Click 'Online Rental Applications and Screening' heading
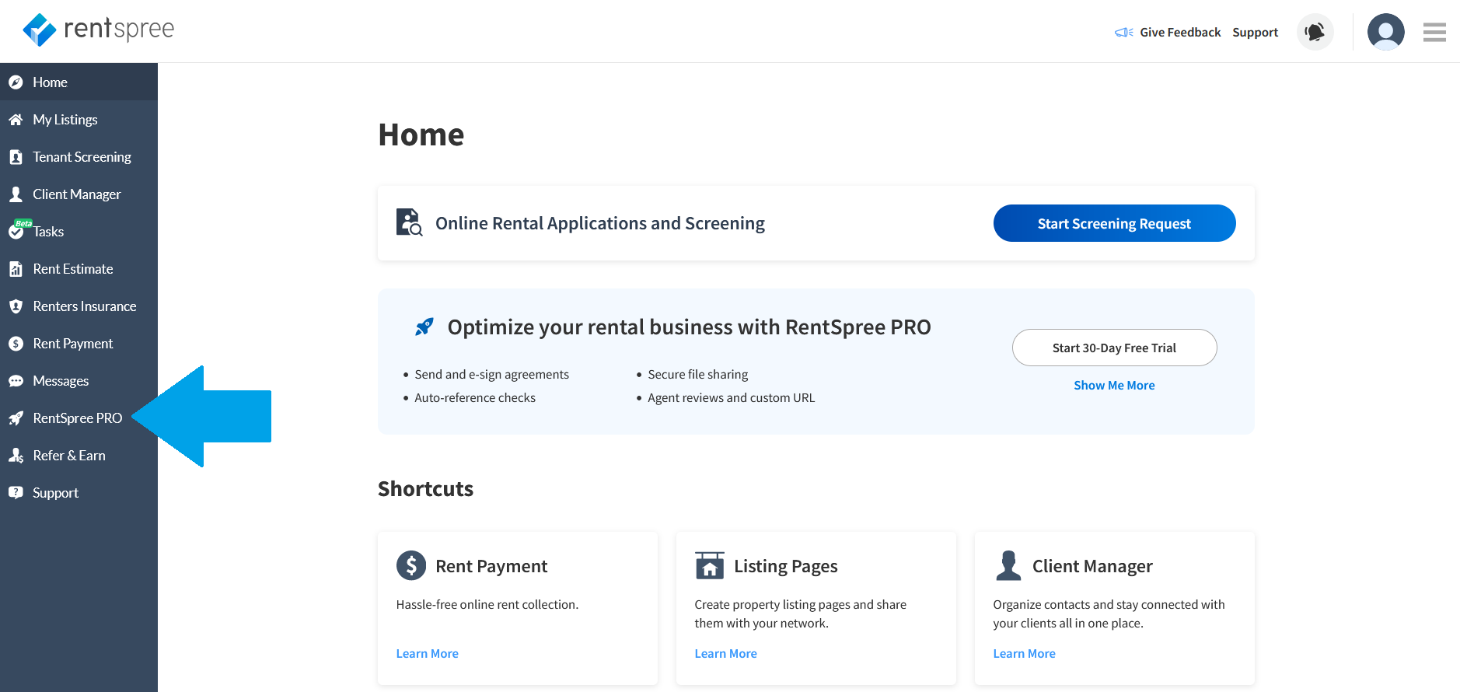The image size is (1460, 692). (600, 224)
